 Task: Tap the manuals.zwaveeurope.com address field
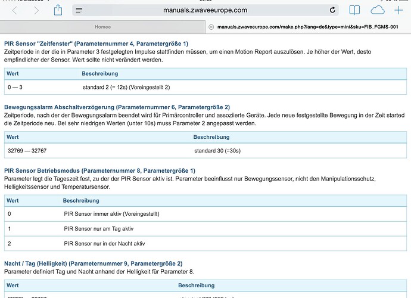click(x=205, y=10)
